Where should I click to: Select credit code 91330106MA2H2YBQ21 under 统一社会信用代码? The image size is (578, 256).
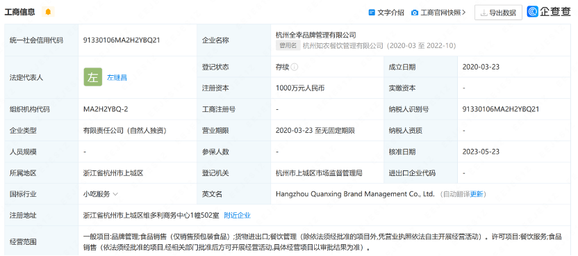tap(122, 40)
